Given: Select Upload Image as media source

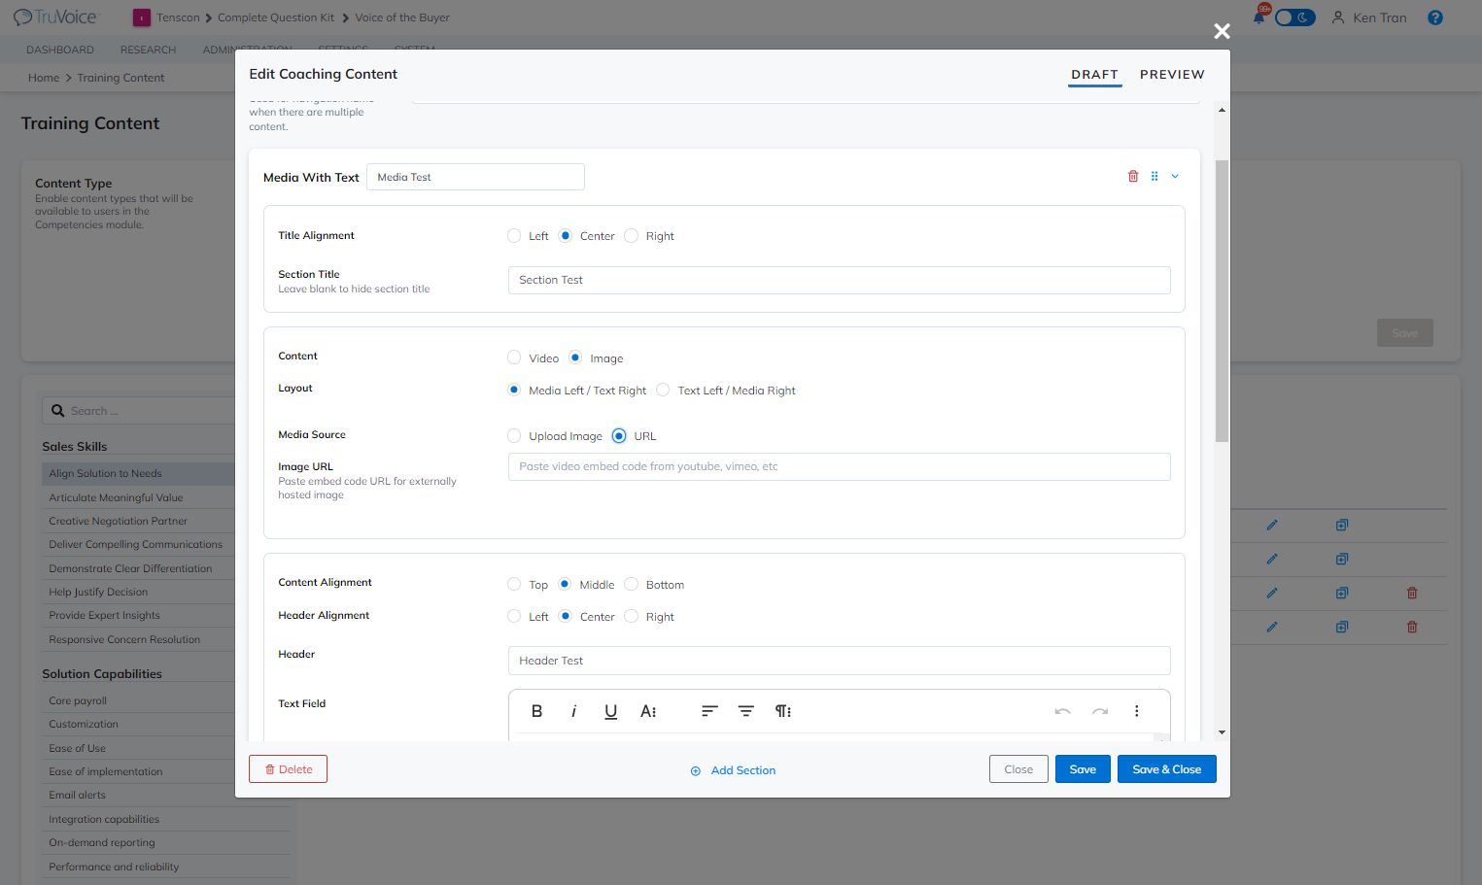Looking at the screenshot, I should point(514,436).
